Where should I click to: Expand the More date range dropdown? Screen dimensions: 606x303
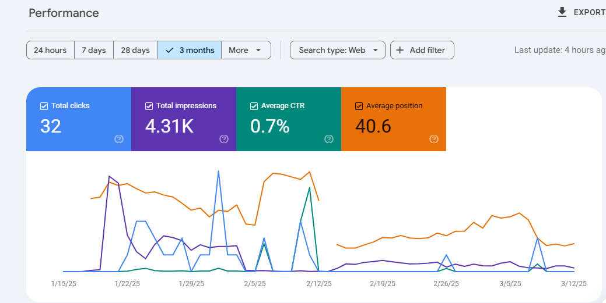pos(246,50)
